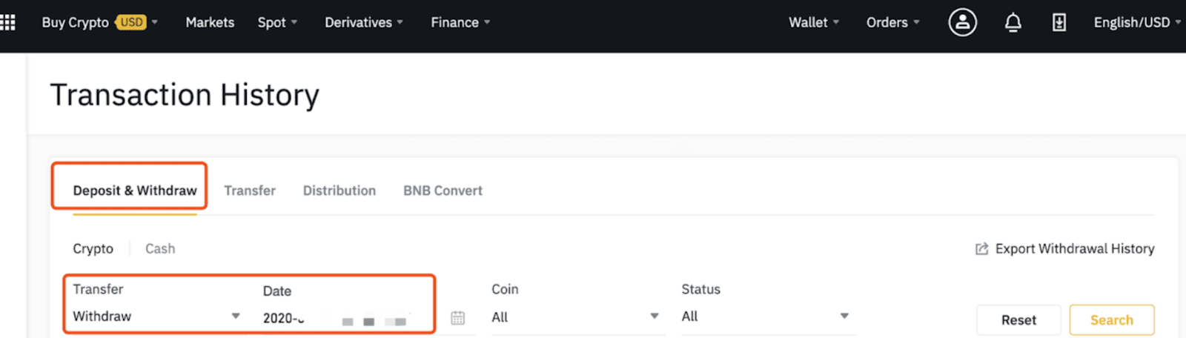Image resolution: width=1186 pixels, height=338 pixels.
Task: Expand the Buy Crypto dropdown
Action: click(x=99, y=22)
